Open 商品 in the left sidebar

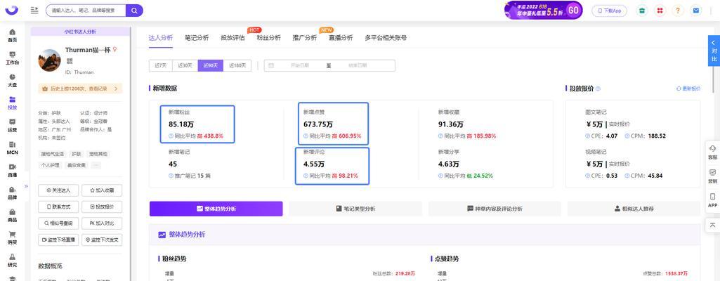click(x=13, y=216)
